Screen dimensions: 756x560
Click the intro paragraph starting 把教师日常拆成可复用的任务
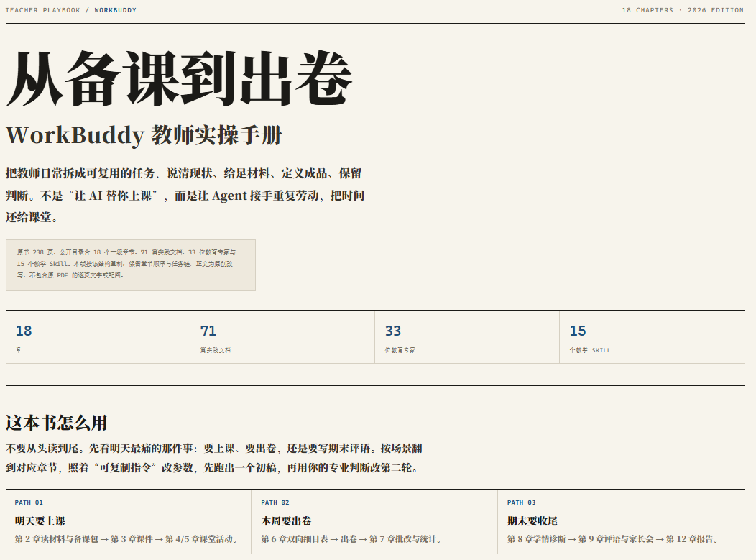click(185, 196)
